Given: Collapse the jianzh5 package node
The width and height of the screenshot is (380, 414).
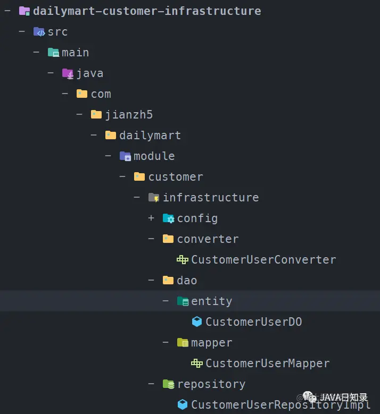Looking at the screenshot, I should 79,114.
